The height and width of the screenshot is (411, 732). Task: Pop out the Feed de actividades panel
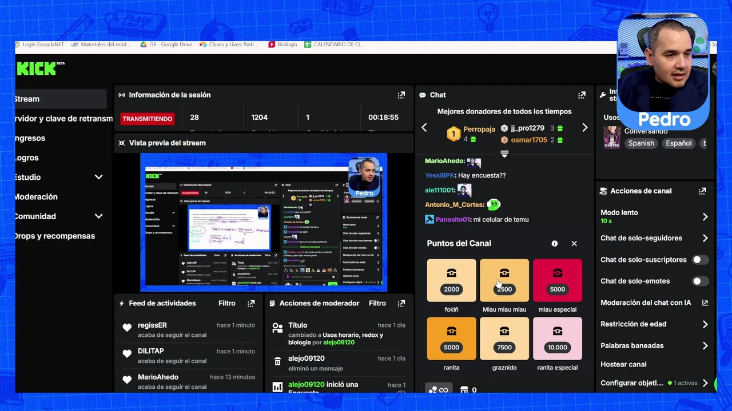[x=251, y=304]
